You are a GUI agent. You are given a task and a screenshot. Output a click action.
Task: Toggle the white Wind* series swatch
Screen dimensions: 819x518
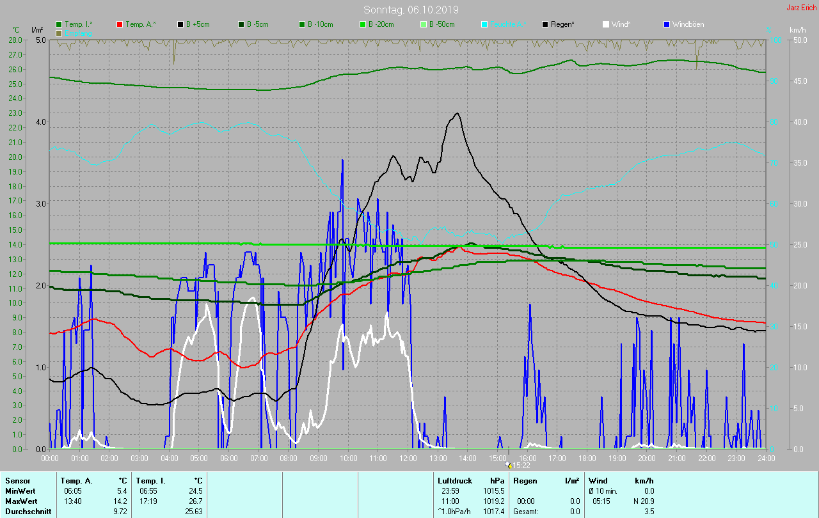[606, 24]
